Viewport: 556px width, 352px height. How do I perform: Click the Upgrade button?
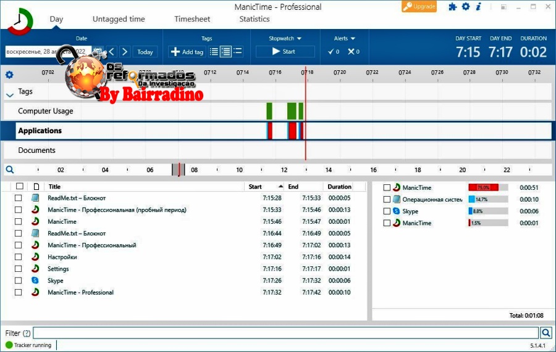(x=419, y=6)
